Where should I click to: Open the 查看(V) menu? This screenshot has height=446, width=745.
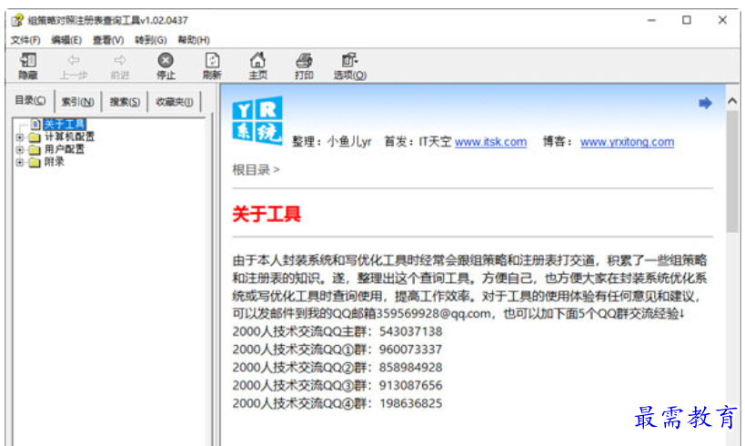[108, 40]
